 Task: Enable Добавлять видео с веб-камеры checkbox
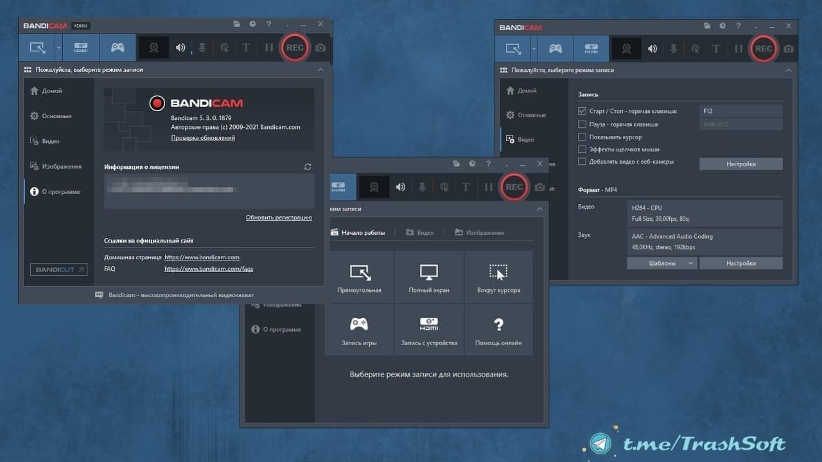pos(582,162)
